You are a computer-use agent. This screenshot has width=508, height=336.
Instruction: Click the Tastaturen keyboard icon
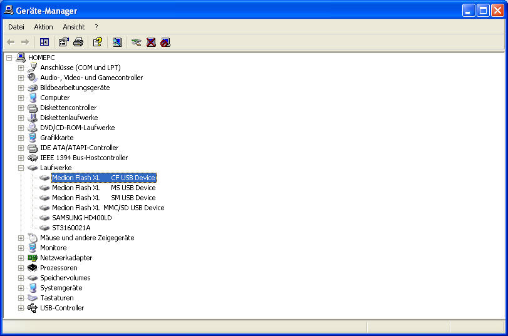tap(33, 298)
